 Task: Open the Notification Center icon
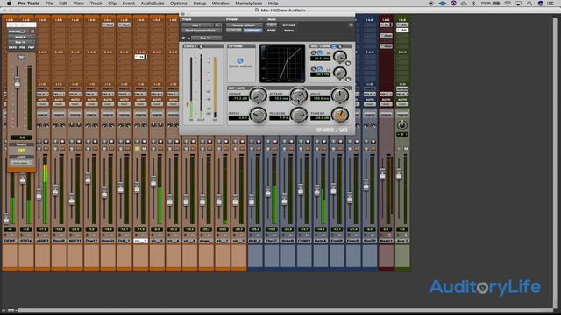551,3
